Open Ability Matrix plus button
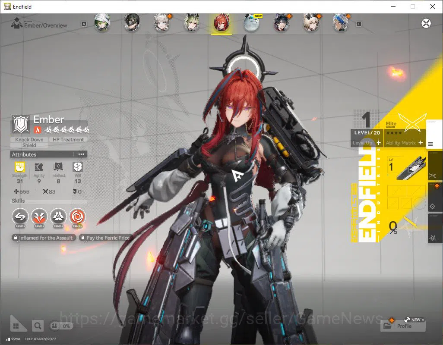 pyautogui.click(x=421, y=143)
